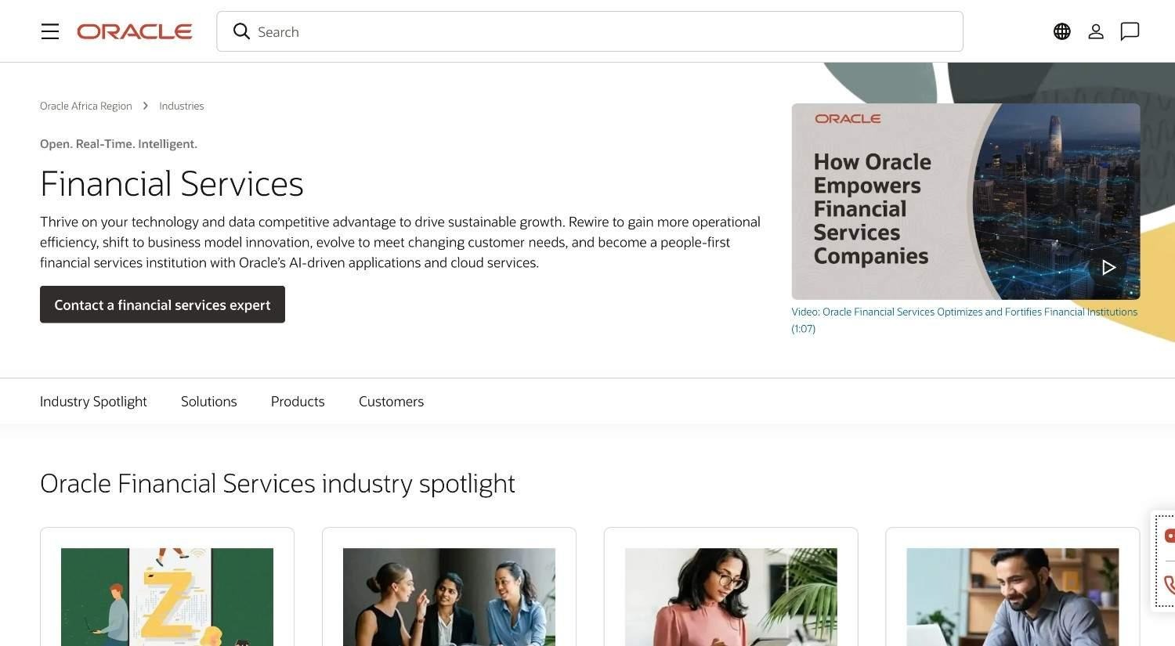Viewport: 1175px width, 646px height.
Task: Switch to the Solutions tab
Action: [209, 402]
